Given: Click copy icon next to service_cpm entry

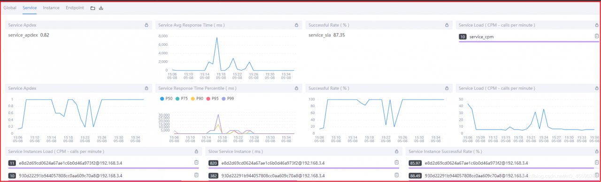Looking at the screenshot, I should [596, 36].
